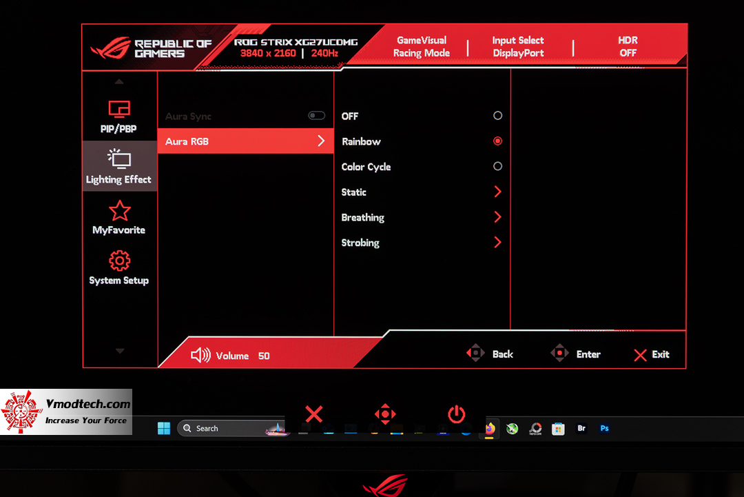Select the Aura Sync menu row label
The image size is (744, 497).
[188, 116]
